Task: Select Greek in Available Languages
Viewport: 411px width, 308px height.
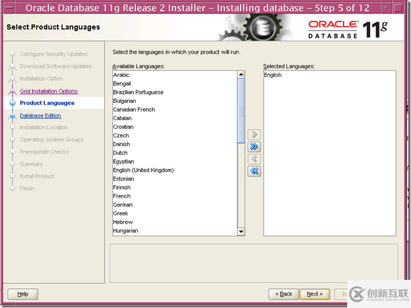Action: (175, 213)
